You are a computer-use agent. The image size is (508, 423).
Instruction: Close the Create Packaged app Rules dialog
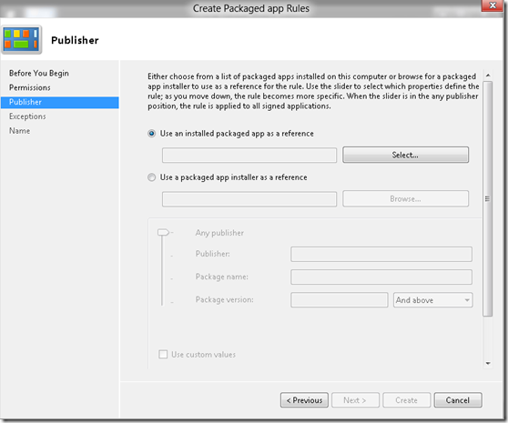(x=493, y=5)
